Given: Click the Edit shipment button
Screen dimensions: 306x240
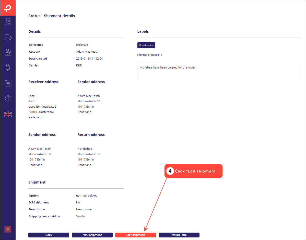Looking at the screenshot, I should [136, 235].
